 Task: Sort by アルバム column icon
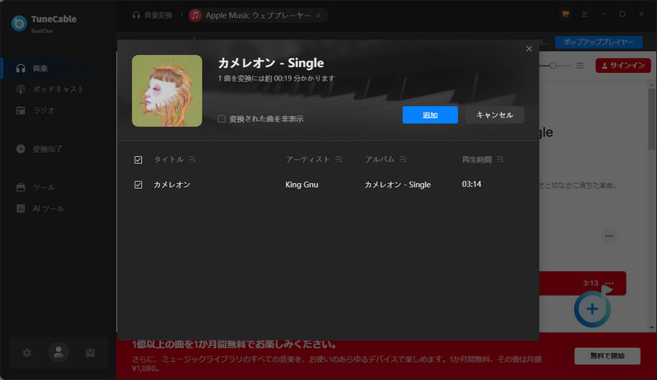[402, 159]
